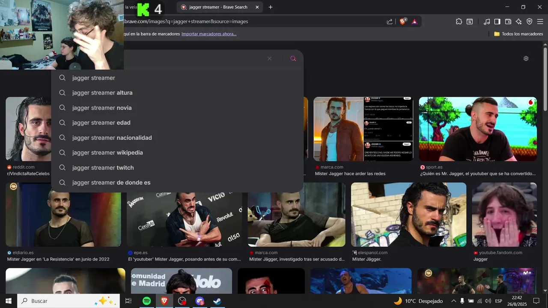Open a new tab with plus button
Screen dimensions: 548x308
[x=271, y=7]
